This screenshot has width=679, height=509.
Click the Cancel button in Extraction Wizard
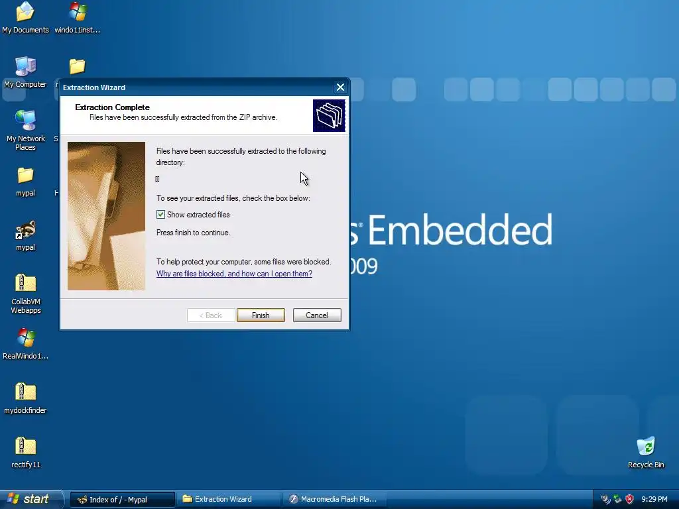point(317,315)
